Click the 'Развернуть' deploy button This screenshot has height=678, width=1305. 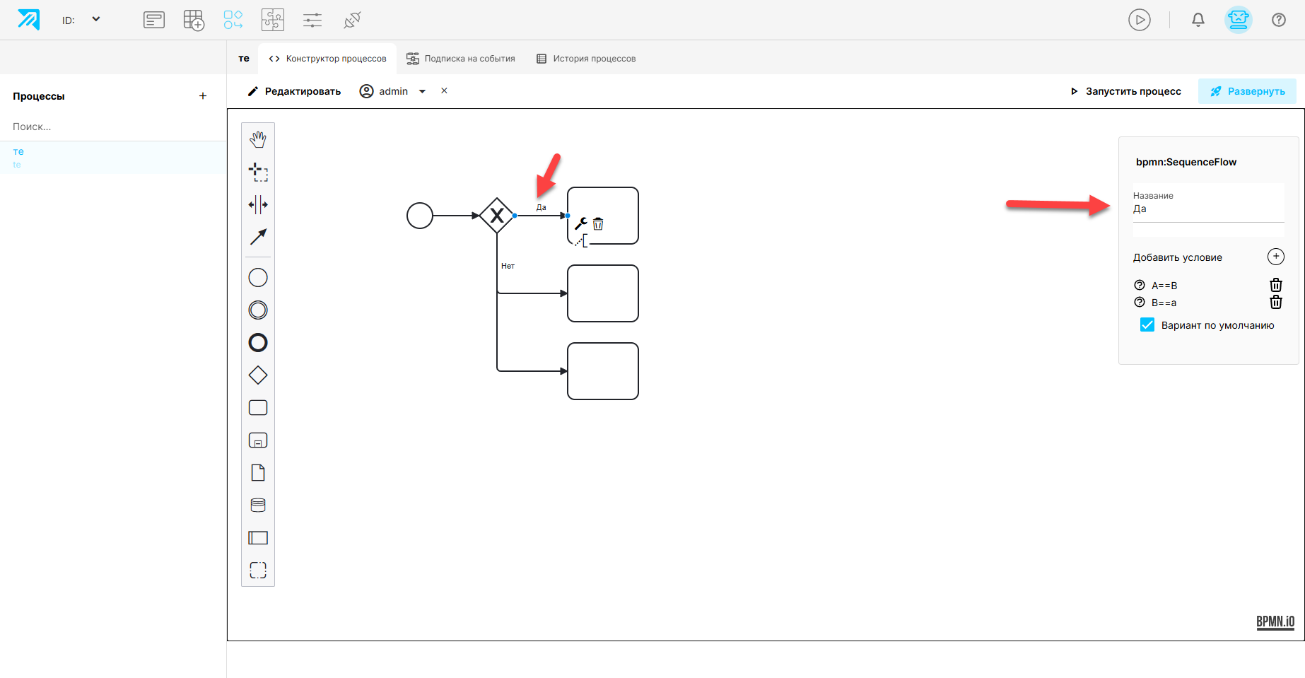(x=1247, y=91)
